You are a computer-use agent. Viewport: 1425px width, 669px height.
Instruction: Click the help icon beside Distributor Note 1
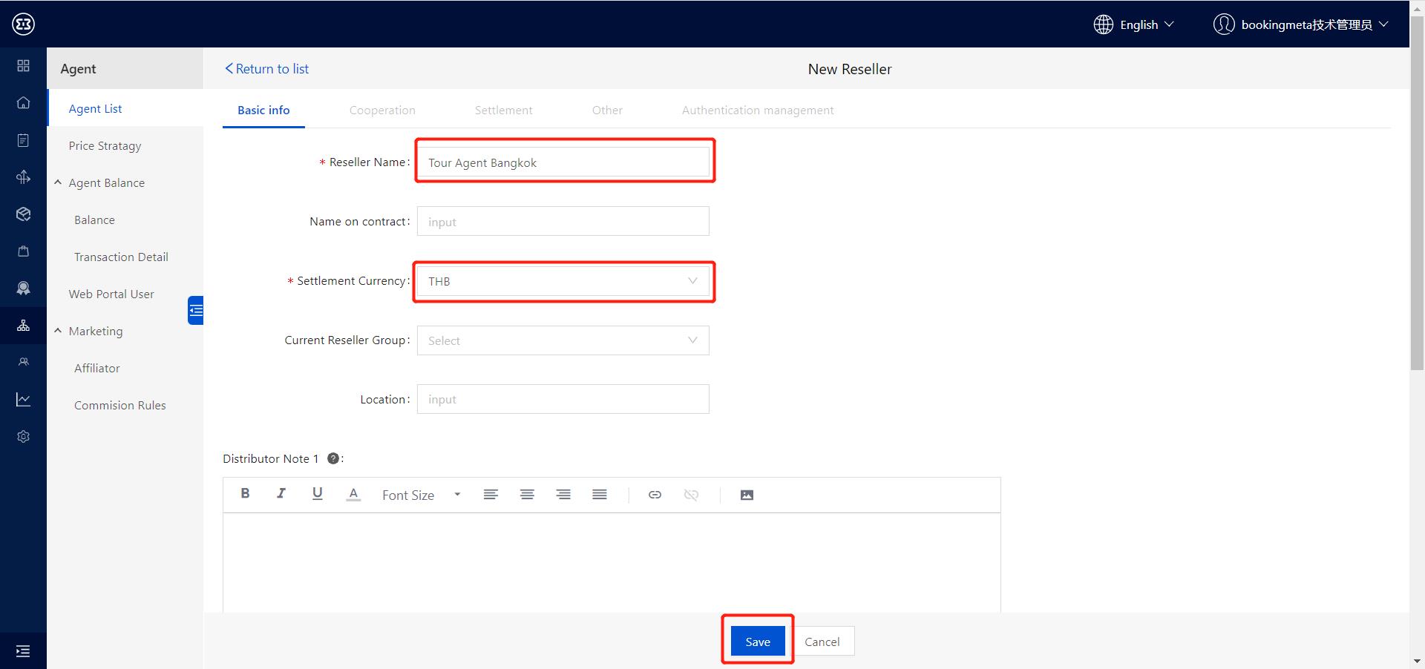coord(333,458)
